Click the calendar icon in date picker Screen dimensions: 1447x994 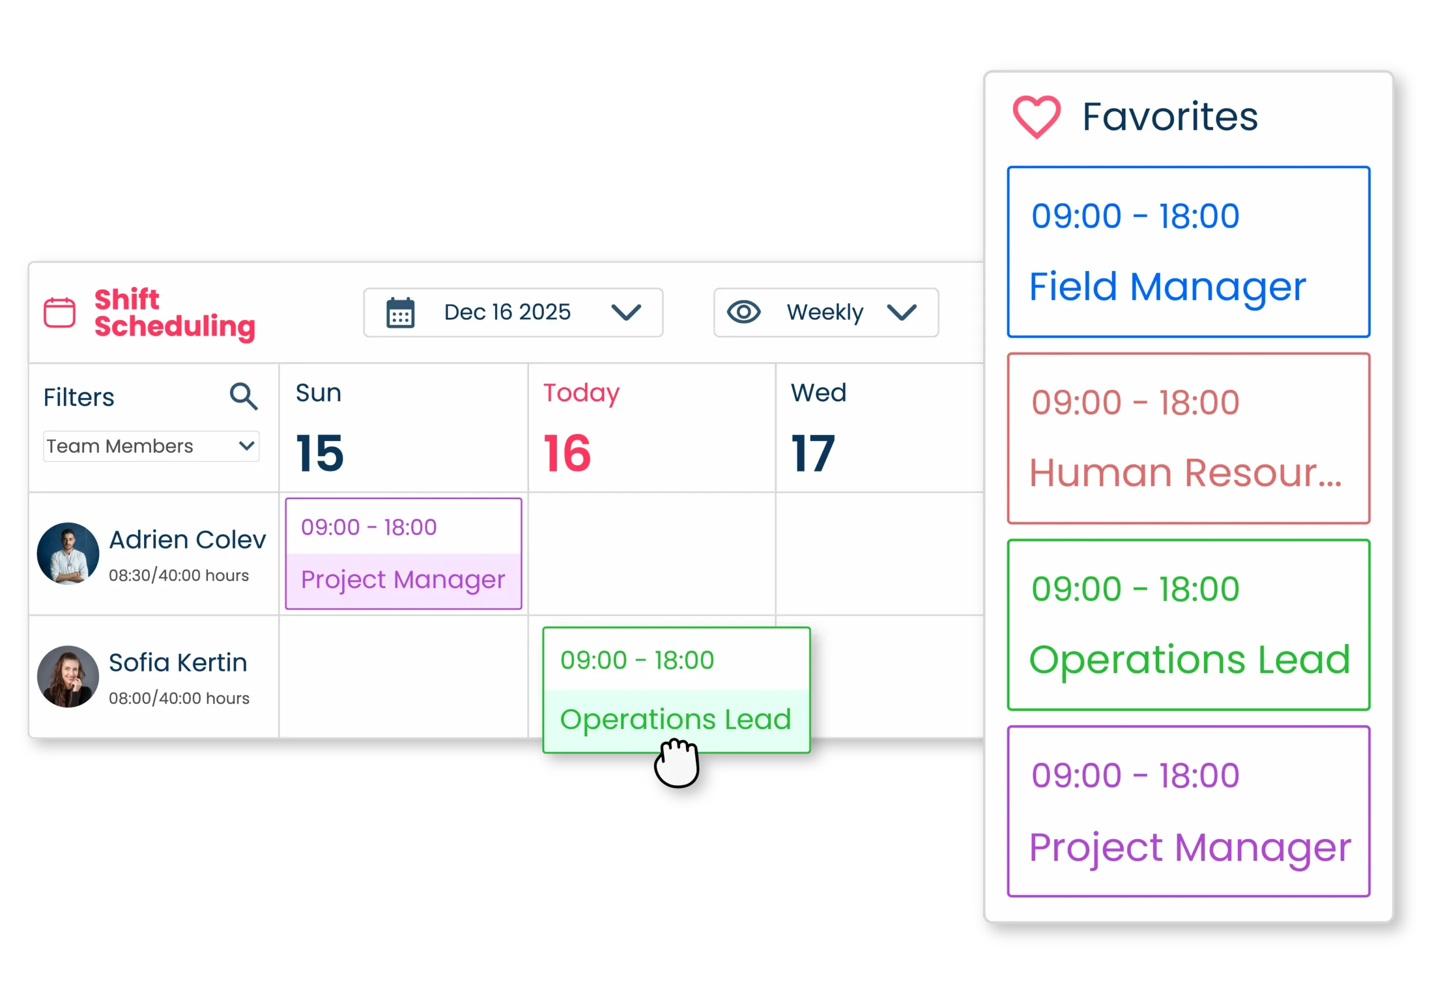(x=400, y=313)
